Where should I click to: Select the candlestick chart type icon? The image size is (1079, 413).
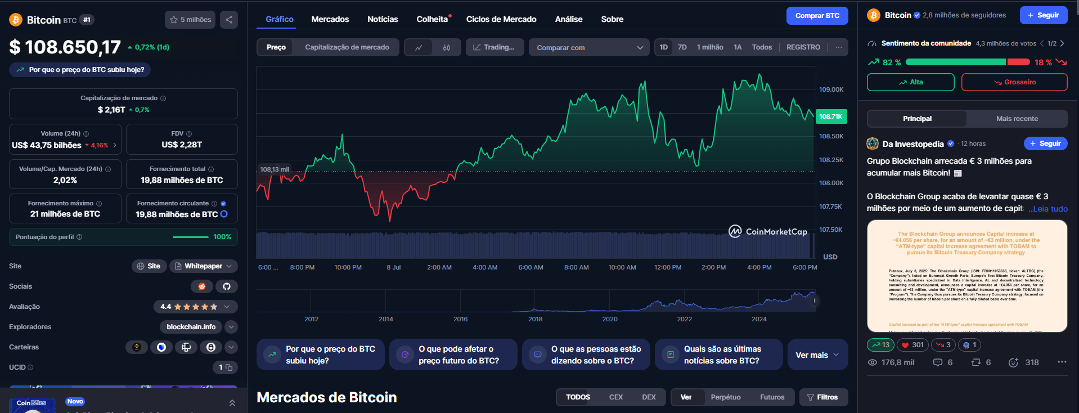point(447,47)
